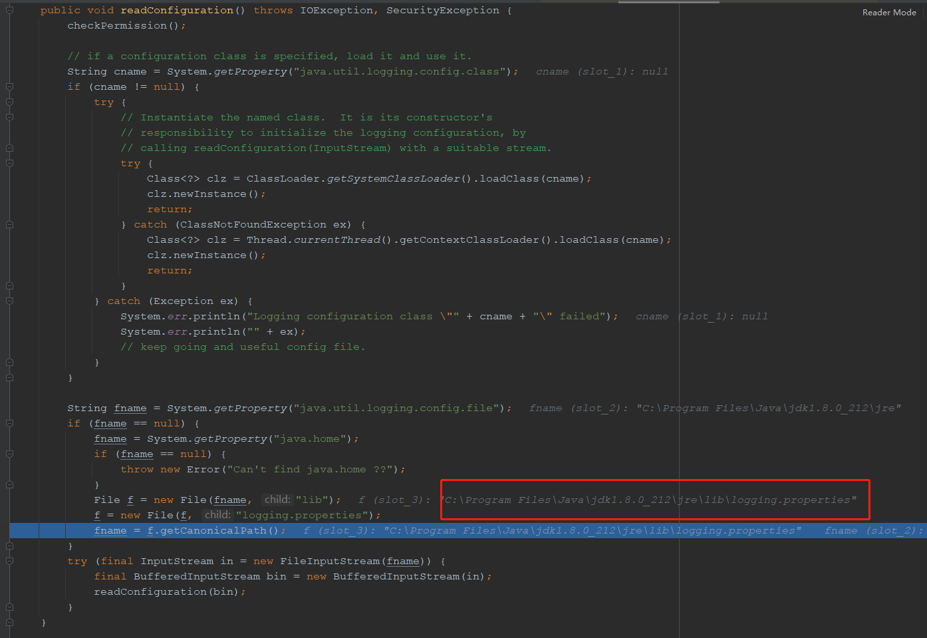Click the "java.home" string literal
927x638 pixels.
pos(310,438)
